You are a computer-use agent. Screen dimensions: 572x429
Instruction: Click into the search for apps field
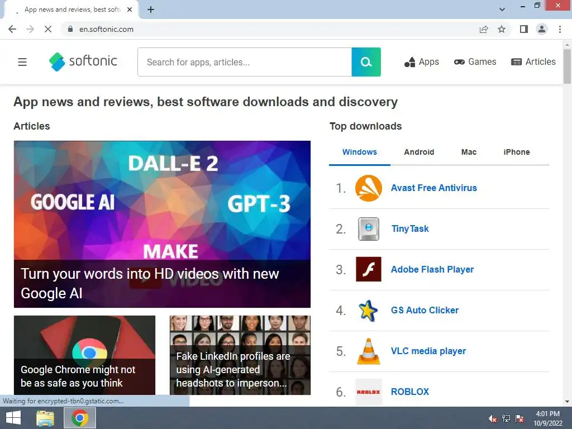[x=245, y=62]
